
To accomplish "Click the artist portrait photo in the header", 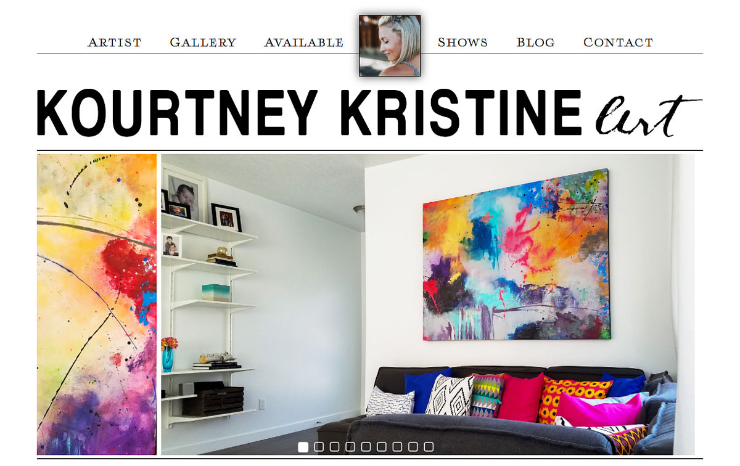I will 390,46.
